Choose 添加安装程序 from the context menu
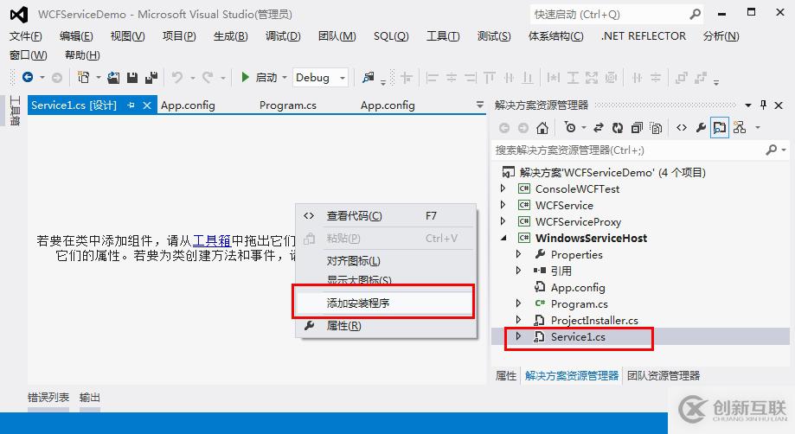This screenshot has width=795, height=434. click(384, 303)
